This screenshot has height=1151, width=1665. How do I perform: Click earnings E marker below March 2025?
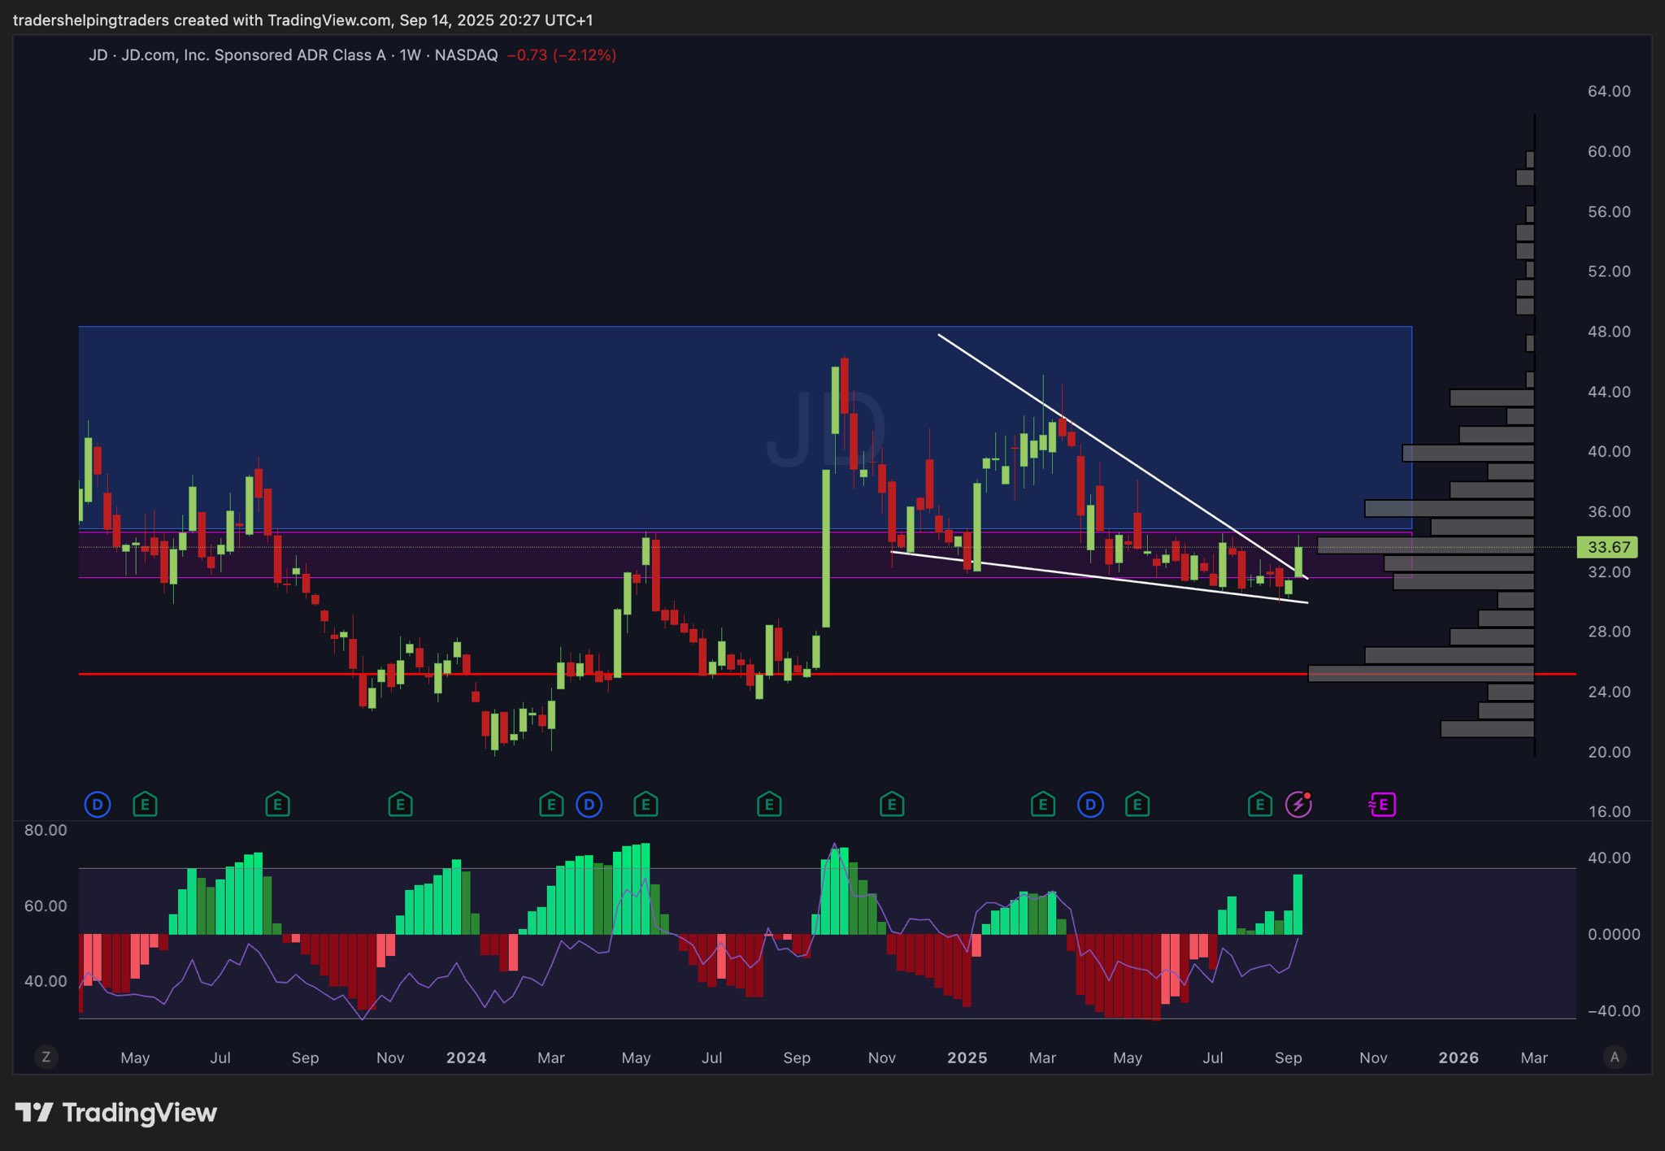point(1042,805)
